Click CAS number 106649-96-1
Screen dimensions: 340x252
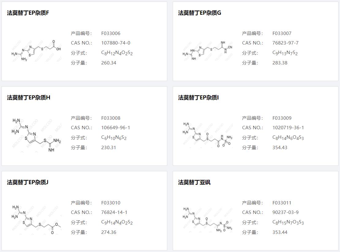click(x=115, y=128)
